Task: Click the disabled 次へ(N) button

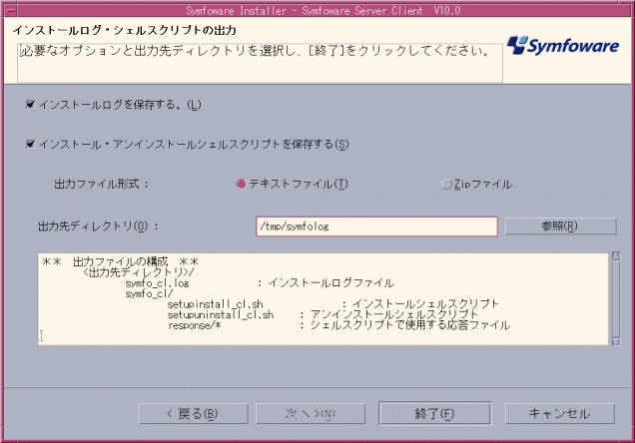Action: pyautogui.click(x=311, y=414)
